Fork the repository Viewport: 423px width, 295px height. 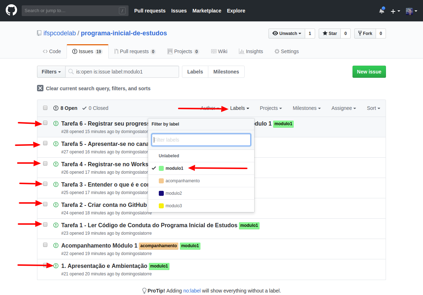point(365,33)
